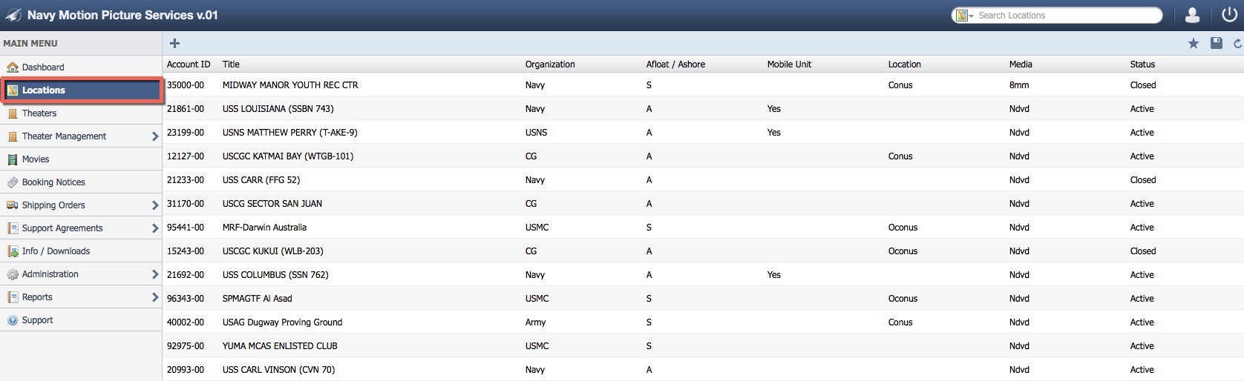The width and height of the screenshot is (1244, 381).
Task: Click the refresh icon in toolbar
Action: coord(1237,44)
